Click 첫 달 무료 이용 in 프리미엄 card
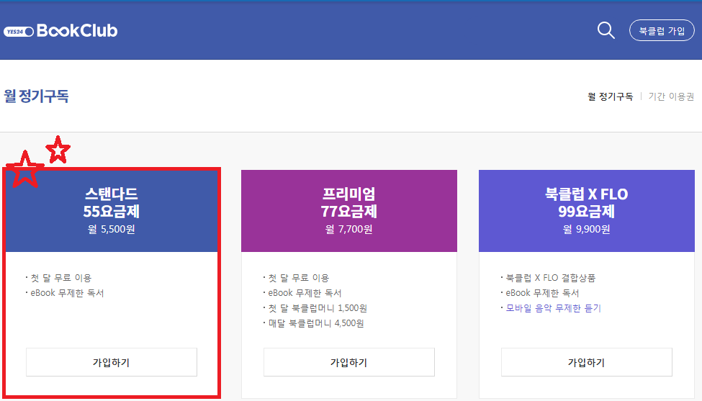The width and height of the screenshot is (702, 401). (x=299, y=278)
